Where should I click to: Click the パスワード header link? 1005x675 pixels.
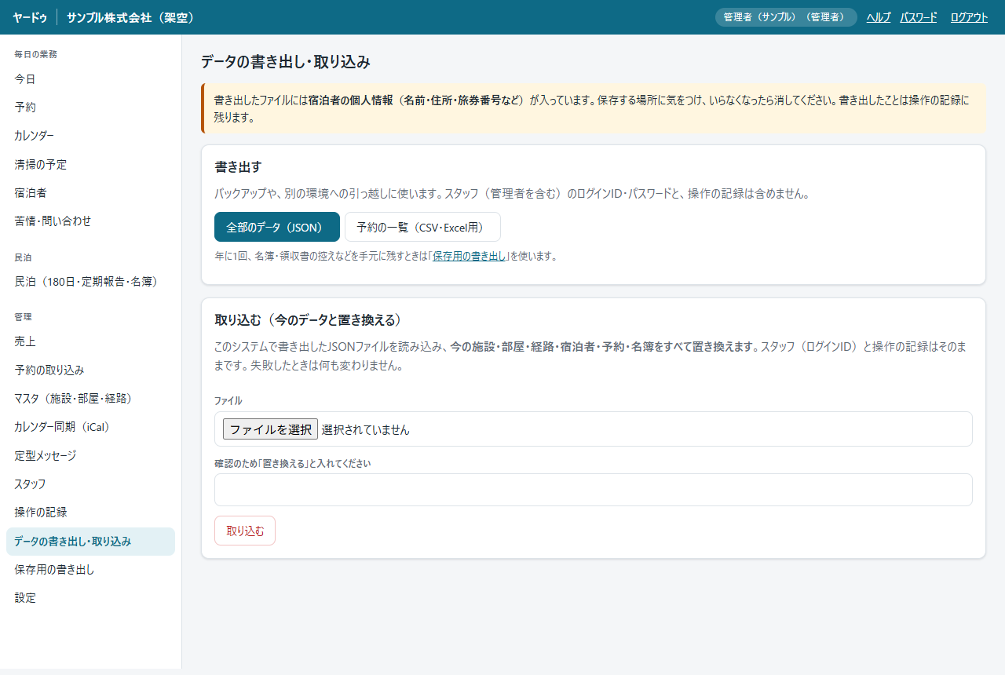click(919, 17)
